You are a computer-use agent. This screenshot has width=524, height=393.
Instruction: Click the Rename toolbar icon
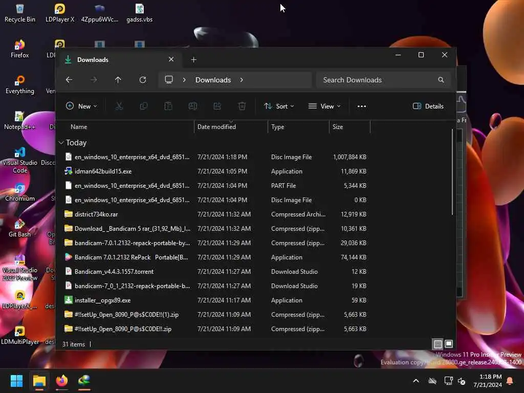[x=193, y=106]
